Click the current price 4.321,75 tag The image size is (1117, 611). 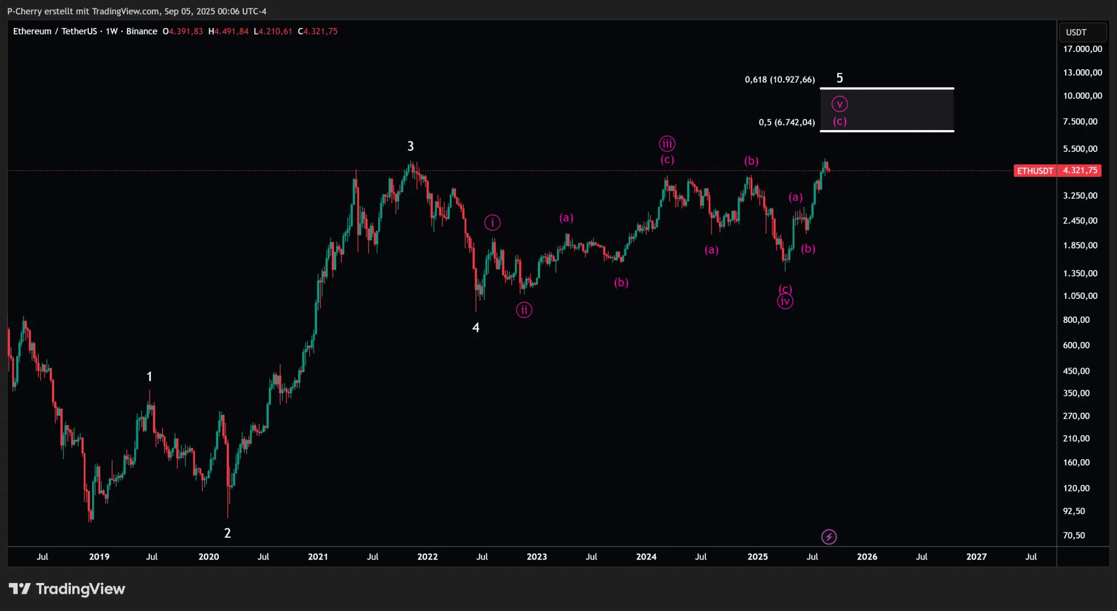tap(1080, 170)
